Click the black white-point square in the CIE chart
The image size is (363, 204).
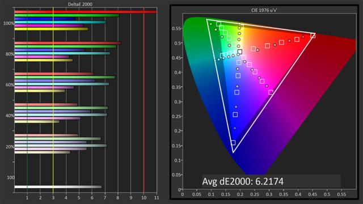click(x=240, y=52)
